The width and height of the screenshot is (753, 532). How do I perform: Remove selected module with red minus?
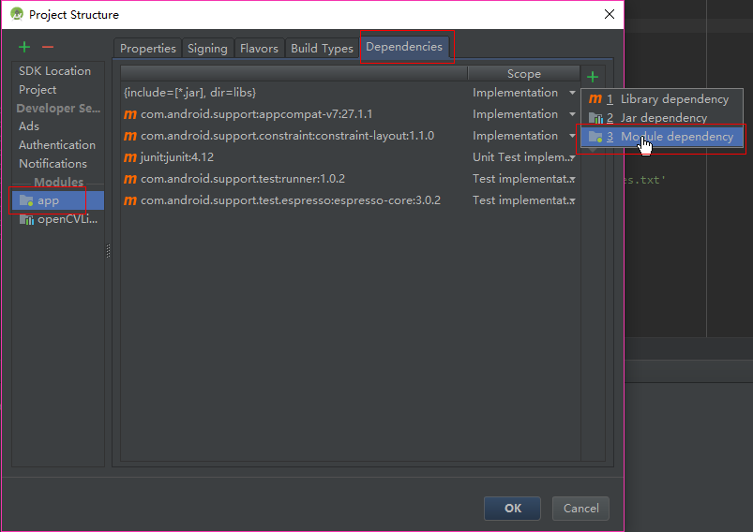[48, 47]
